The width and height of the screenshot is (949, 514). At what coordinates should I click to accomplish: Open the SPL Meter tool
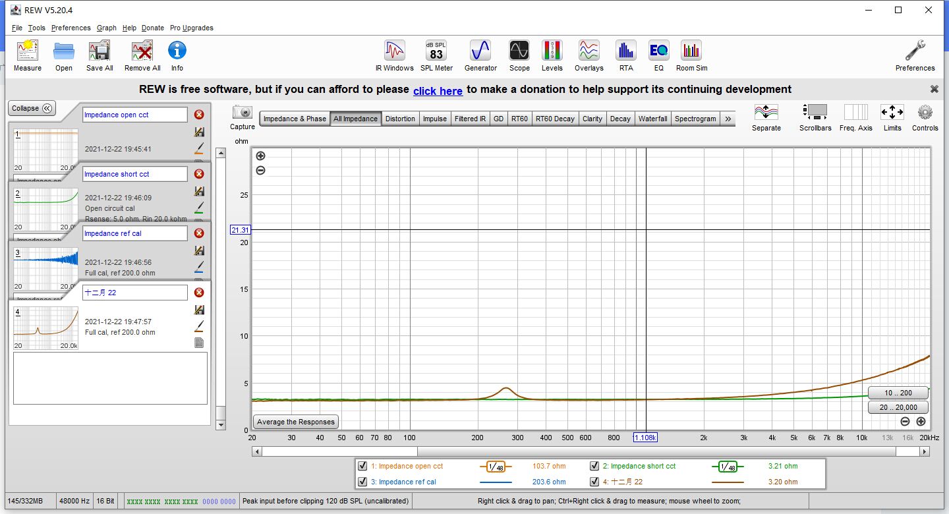click(x=436, y=55)
